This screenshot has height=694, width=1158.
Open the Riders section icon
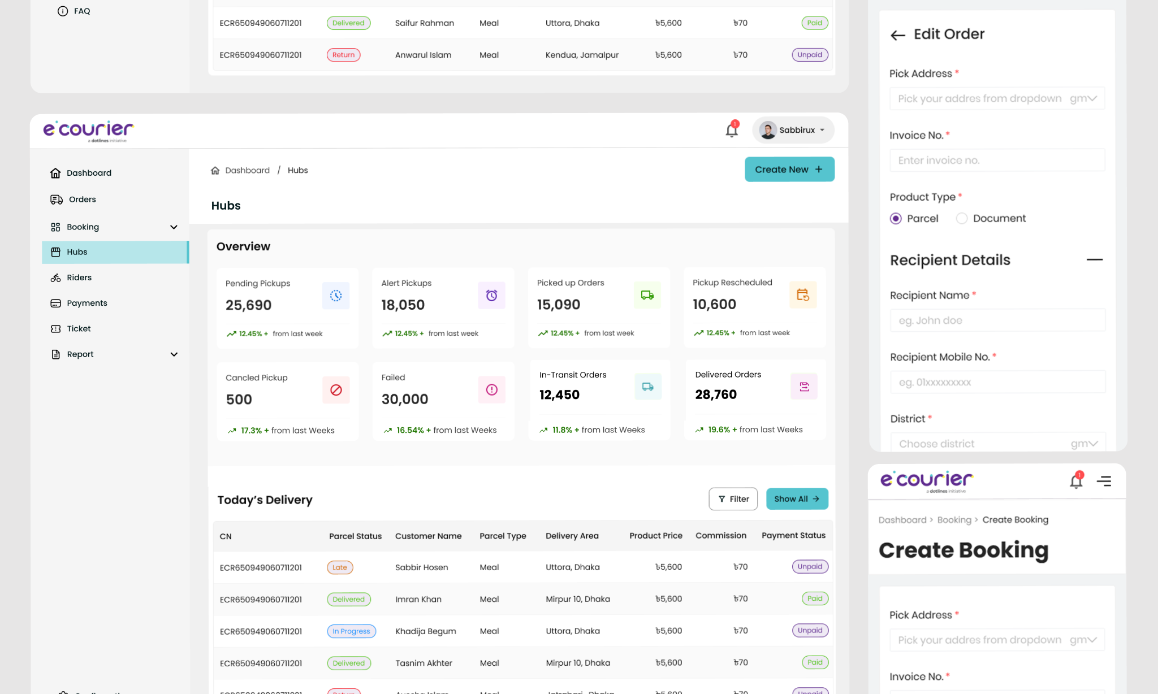pyautogui.click(x=56, y=277)
